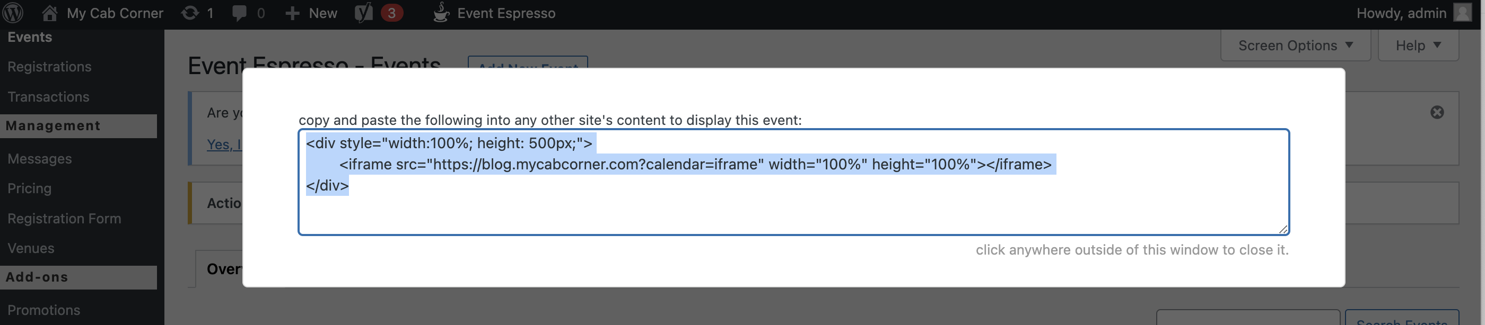Open the Transactions menu item

pos(48,97)
